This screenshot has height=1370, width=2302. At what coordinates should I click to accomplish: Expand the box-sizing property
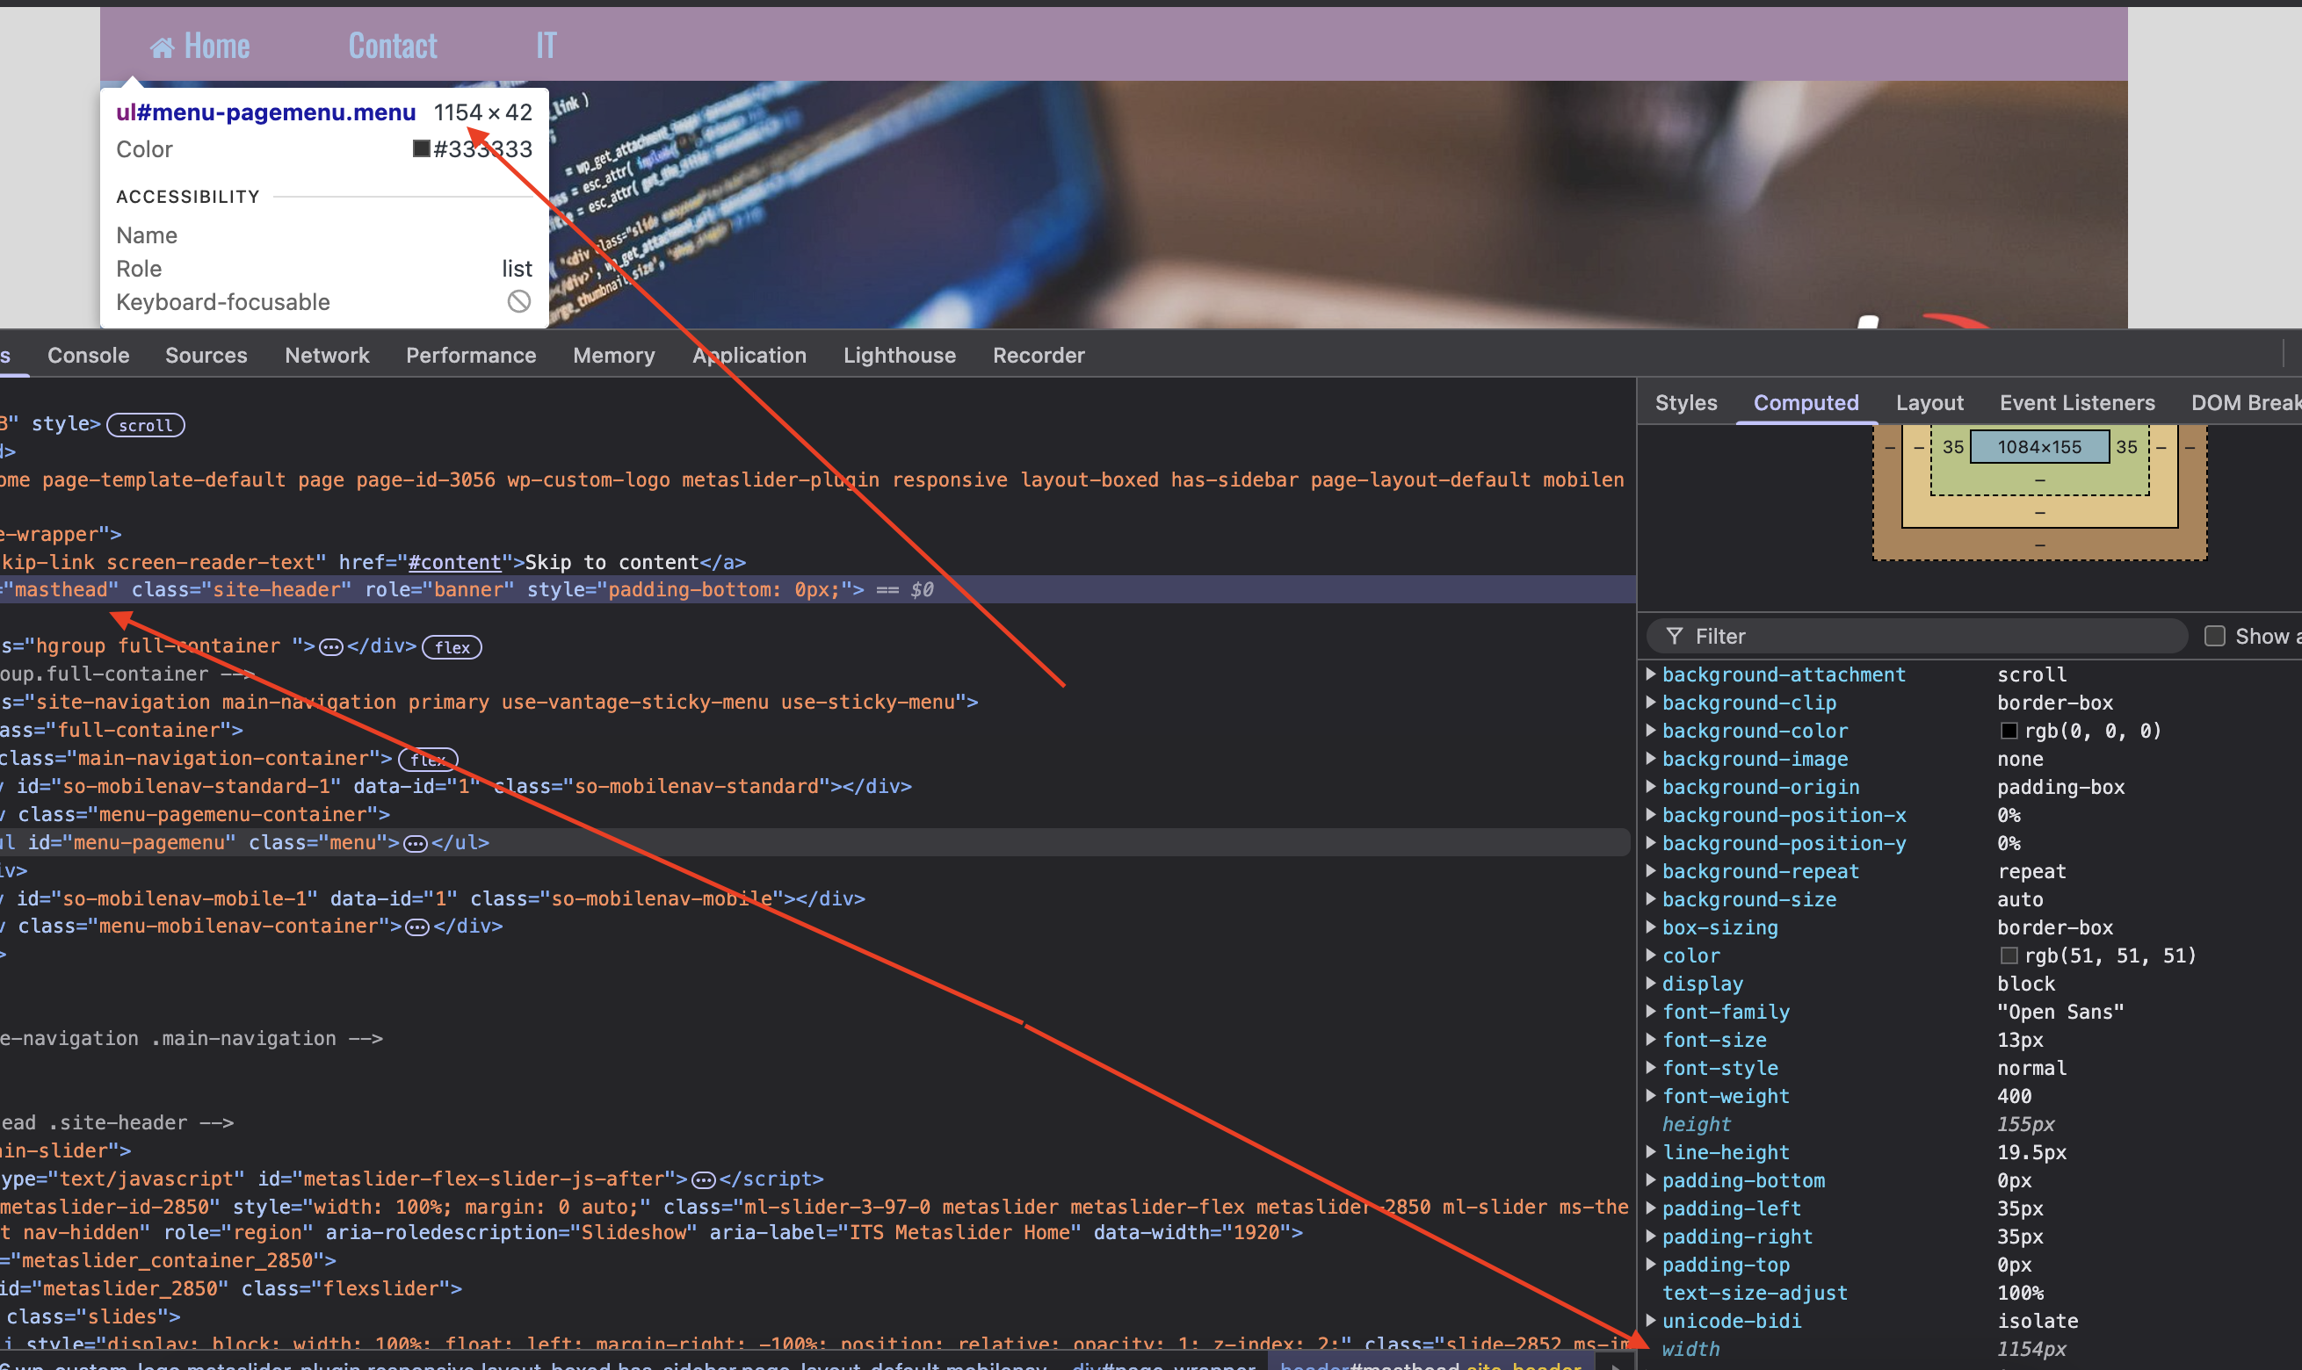(x=1650, y=926)
